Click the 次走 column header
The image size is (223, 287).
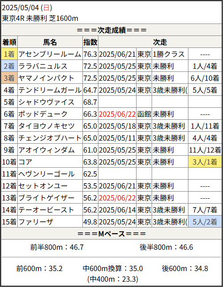pyautogui.click(x=160, y=42)
